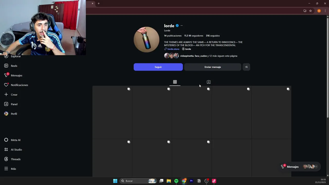Viewport: 329px width, 185px height.
Task: Open the Reels section icon
Action: (x=6, y=66)
